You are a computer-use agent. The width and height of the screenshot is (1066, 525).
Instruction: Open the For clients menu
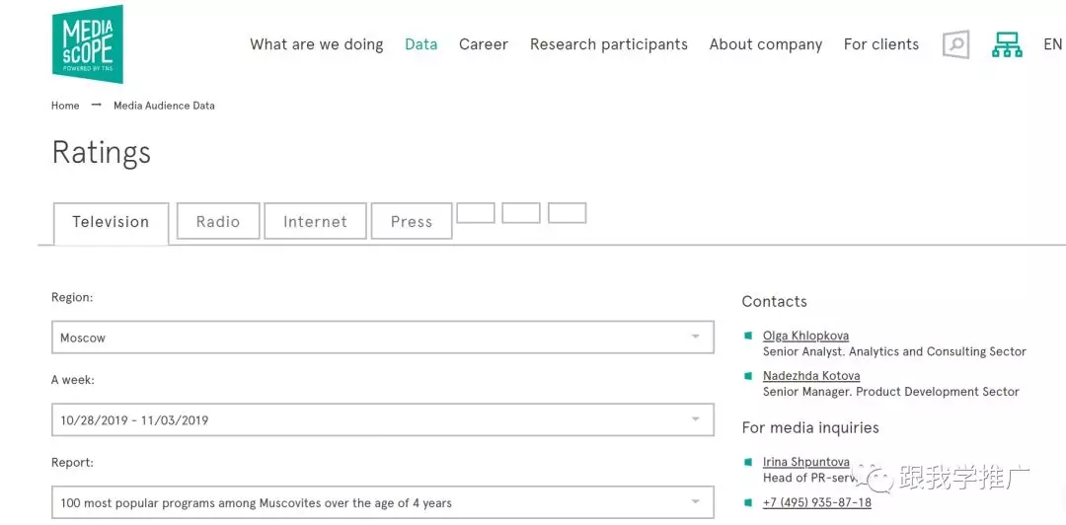pyautogui.click(x=880, y=44)
